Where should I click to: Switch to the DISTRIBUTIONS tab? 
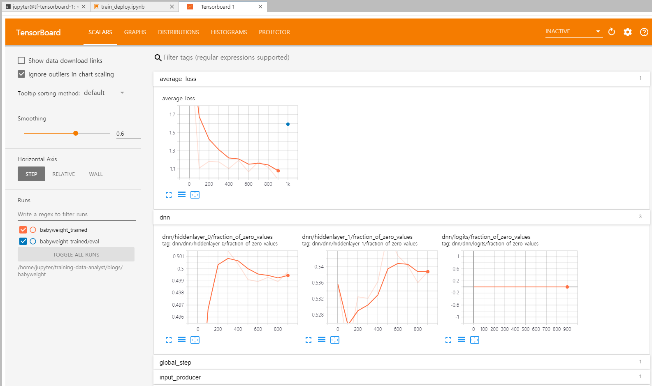[x=179, y=32]
